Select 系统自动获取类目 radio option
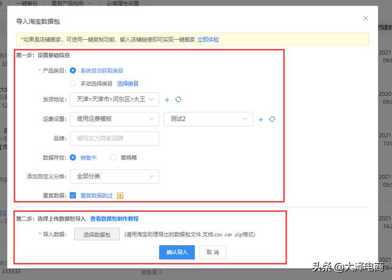 coord(73,71)
